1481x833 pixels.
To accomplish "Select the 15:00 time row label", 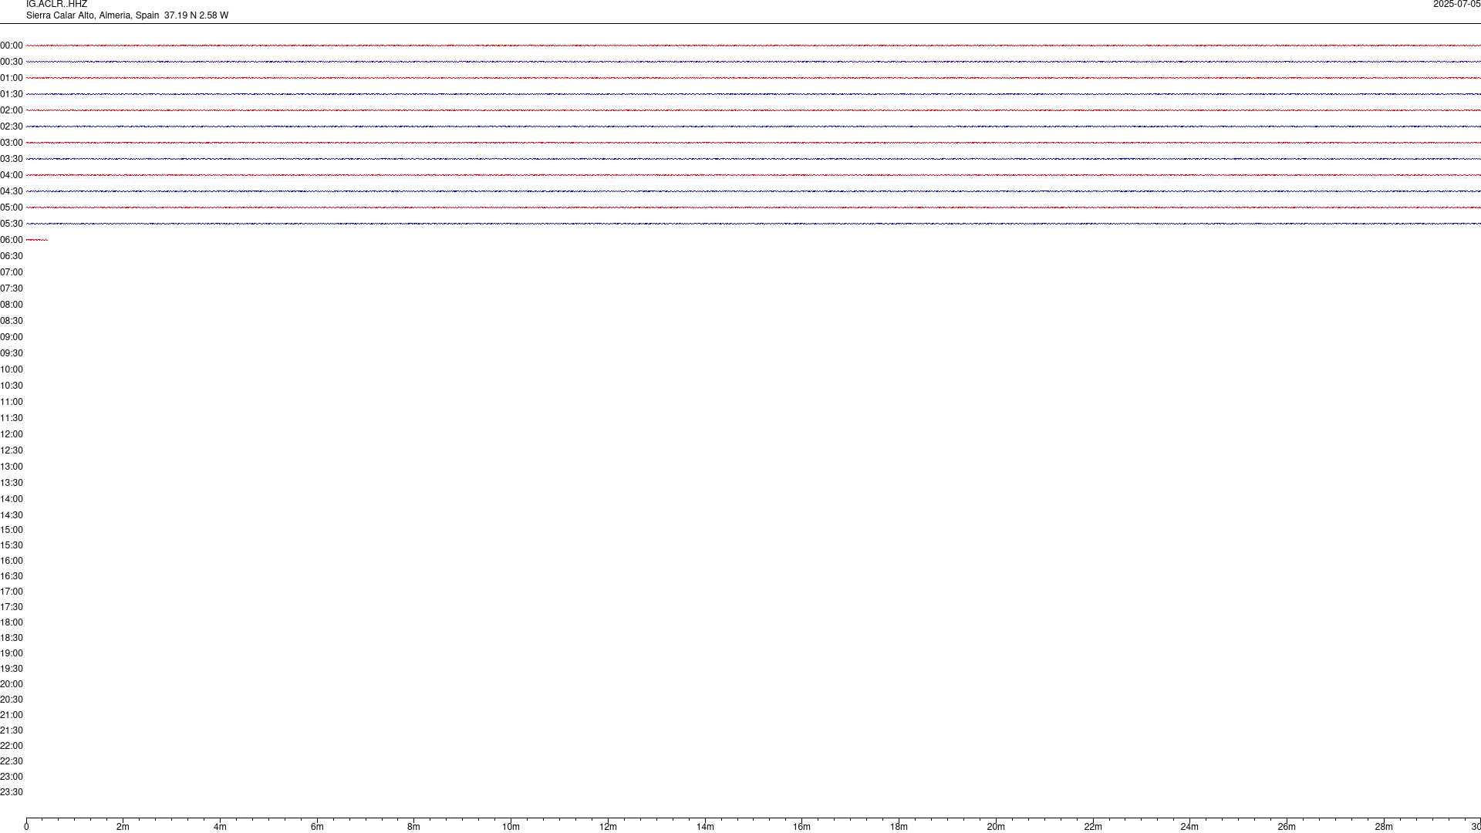I will (12, 530).
